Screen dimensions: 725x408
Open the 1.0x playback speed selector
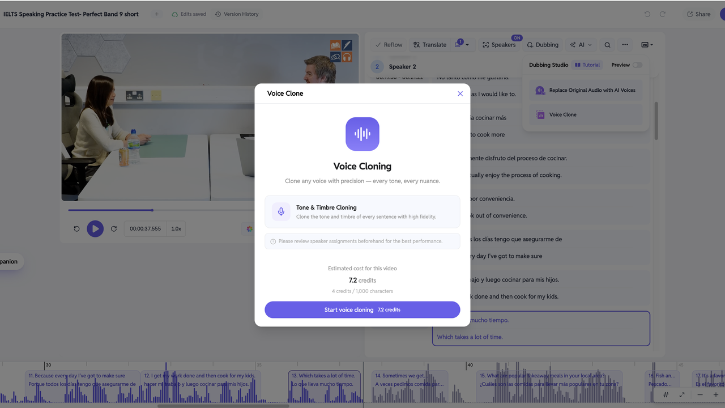coord(176,229)
